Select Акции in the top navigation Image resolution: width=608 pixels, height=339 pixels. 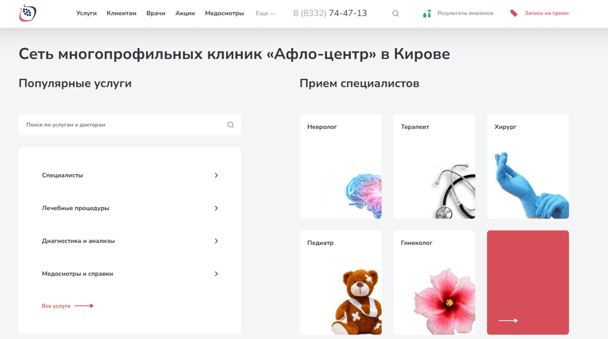pyautogui.click(x=185, y=14)
